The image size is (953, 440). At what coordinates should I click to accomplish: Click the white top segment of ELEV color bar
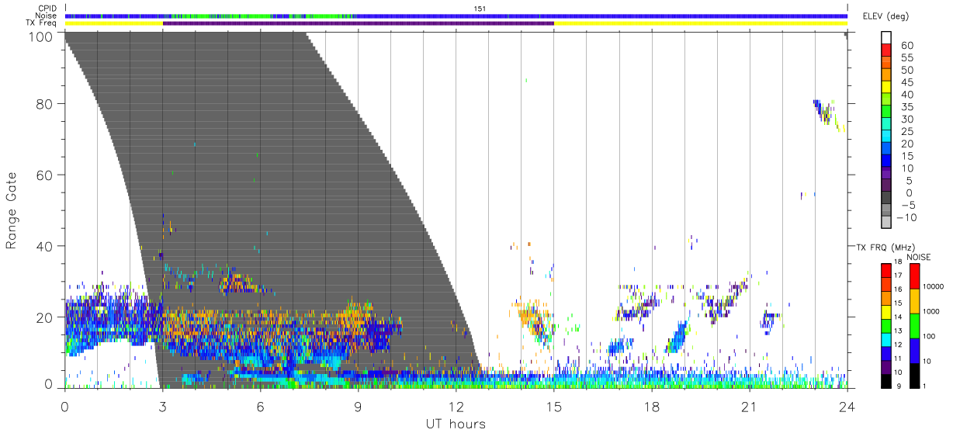coord(887,38)
